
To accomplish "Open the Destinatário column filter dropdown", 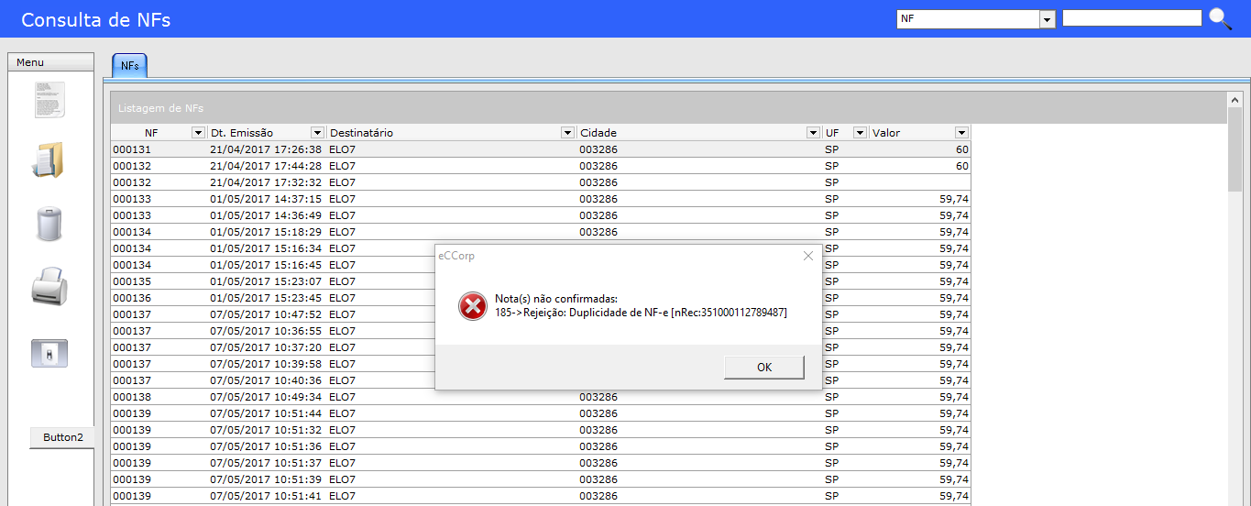I will [567, 133].
